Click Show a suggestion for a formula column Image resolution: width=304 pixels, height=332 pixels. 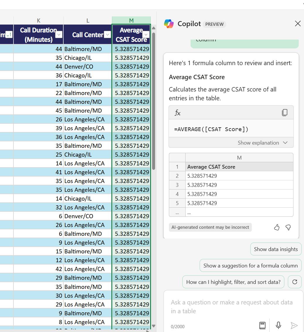(250, 265)
